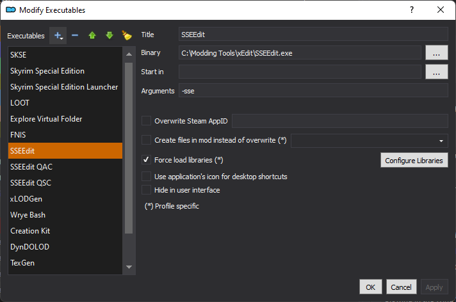Select xLODGen executable
The height and width of the screenshot is (302, 456).
[x=65, y=198]
